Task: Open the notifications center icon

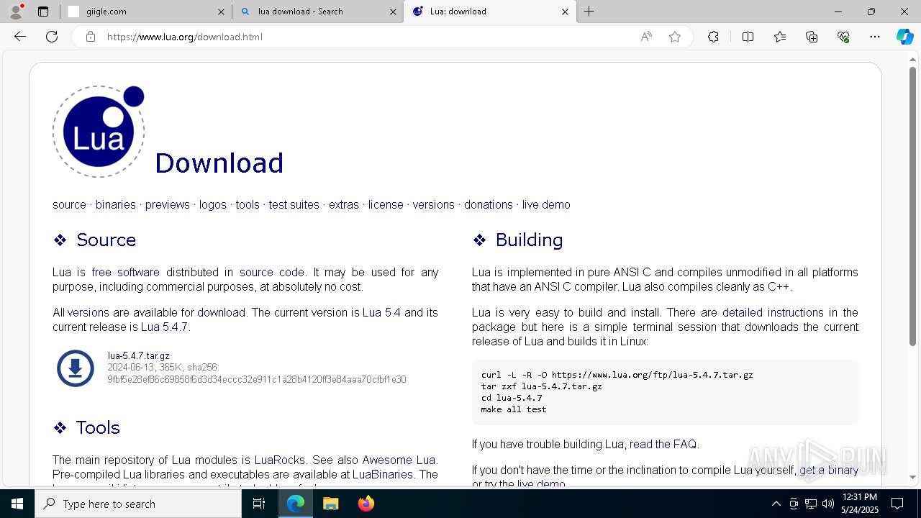Action: coord(897,504)
